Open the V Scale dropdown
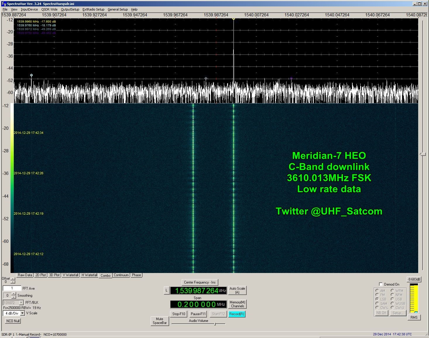 [22, 313]
